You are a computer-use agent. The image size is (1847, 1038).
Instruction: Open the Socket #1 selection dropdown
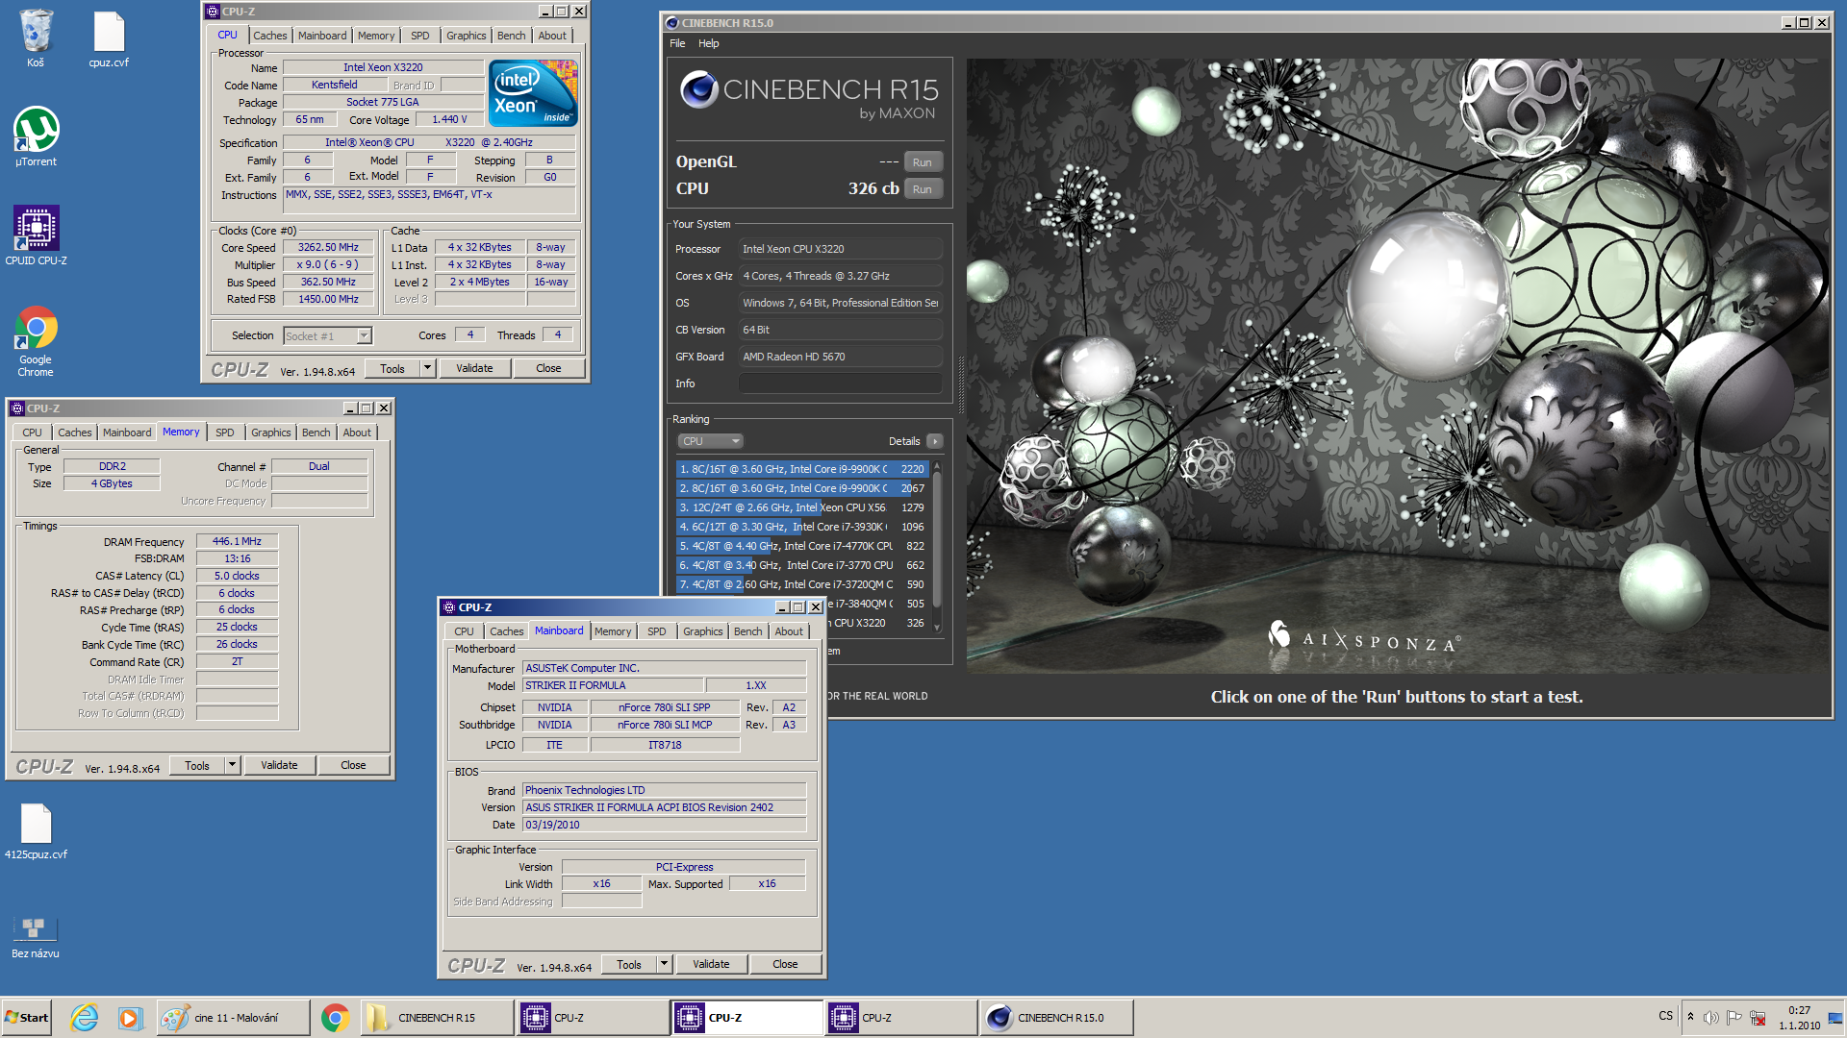coord(363,335)
